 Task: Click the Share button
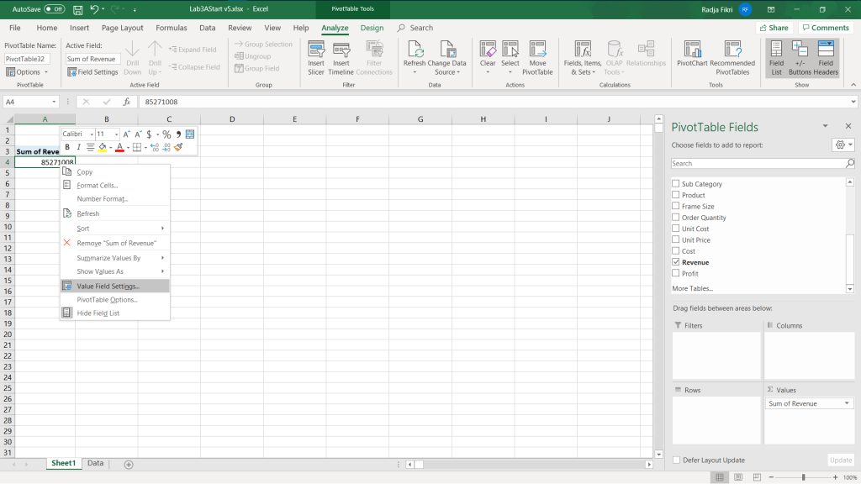773,28
